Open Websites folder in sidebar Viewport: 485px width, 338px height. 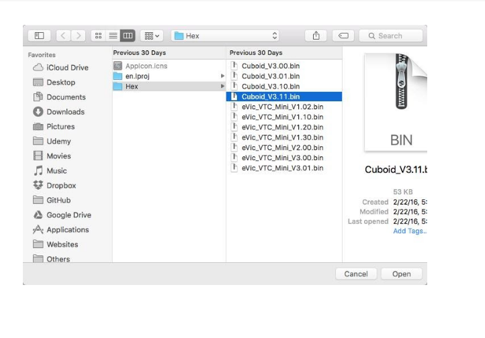click(x=55, y=245)
